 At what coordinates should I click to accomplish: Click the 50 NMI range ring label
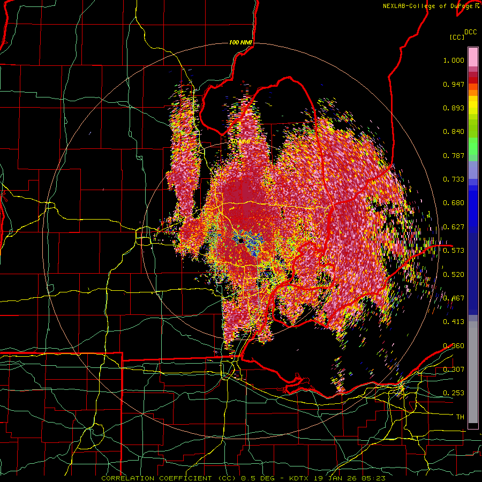pos(240,142)
